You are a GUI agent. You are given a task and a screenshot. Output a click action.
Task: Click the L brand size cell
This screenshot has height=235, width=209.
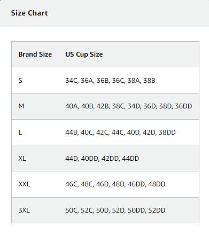tap(20, 132)
